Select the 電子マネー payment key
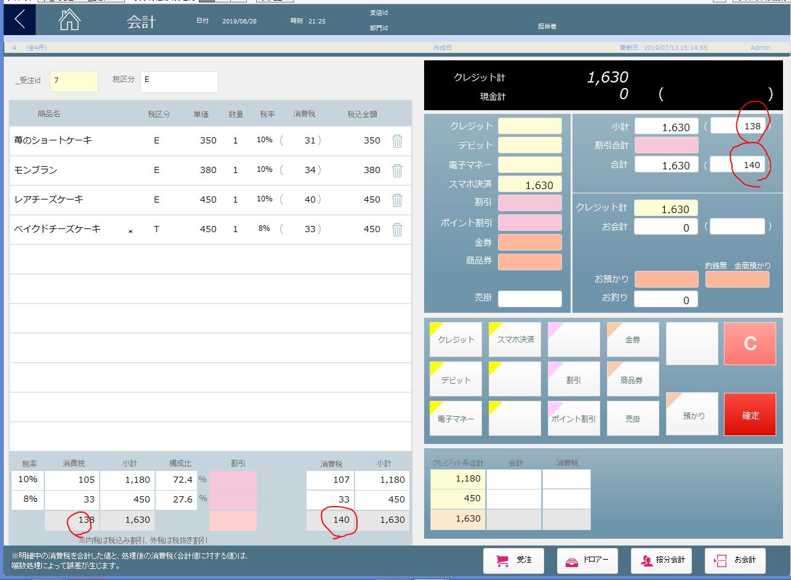791x580 pixels. [456, 419]
